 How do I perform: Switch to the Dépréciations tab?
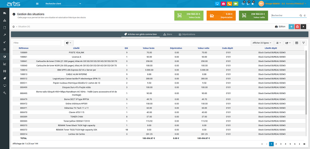click(187, 34)
